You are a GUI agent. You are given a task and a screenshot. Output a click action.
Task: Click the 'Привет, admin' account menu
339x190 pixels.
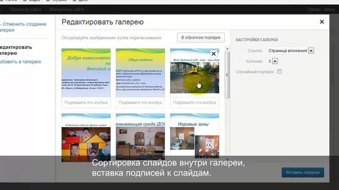click(321, 9)
